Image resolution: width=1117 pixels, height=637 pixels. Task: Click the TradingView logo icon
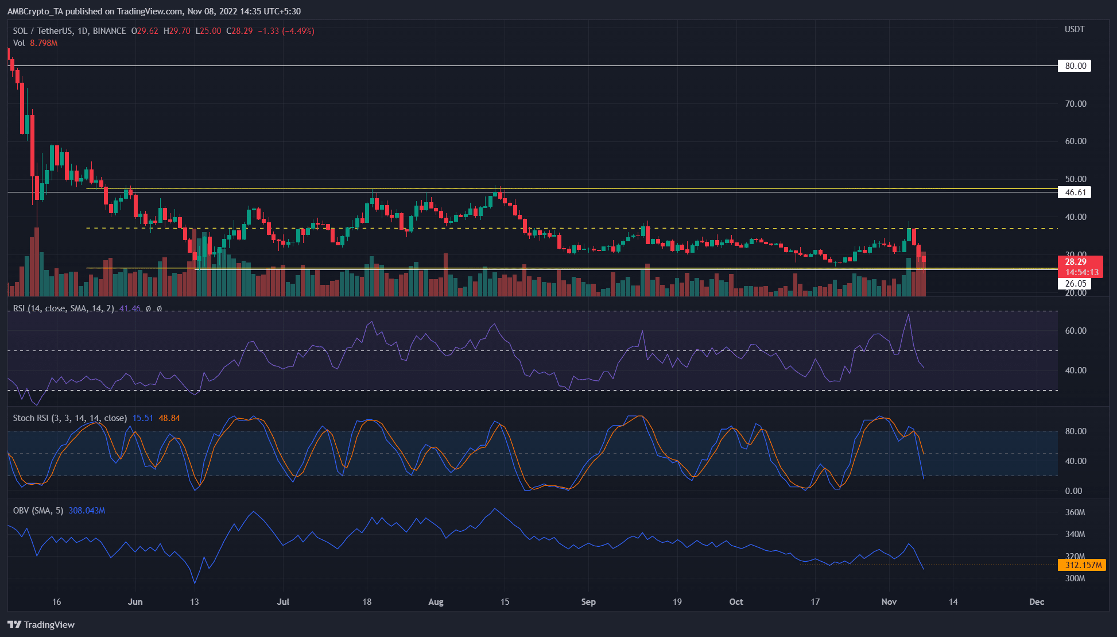point(14,624)
